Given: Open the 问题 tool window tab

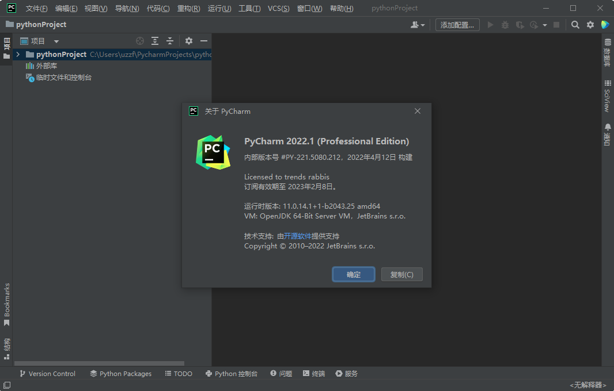Looking at the screenshot, I should [x=281, y=373].
